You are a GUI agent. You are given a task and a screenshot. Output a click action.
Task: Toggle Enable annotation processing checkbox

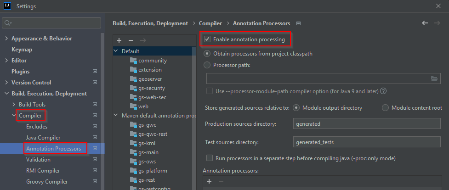click(207, 40)
